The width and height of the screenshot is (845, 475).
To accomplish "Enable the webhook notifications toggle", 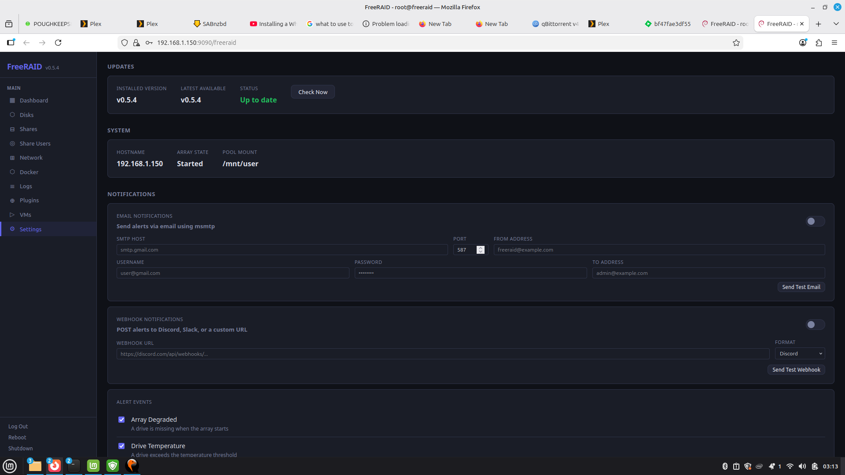I will coord(815,325).
